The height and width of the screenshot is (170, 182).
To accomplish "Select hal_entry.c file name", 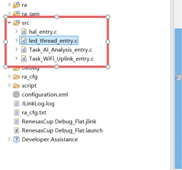I will click(x=43, y=32).
